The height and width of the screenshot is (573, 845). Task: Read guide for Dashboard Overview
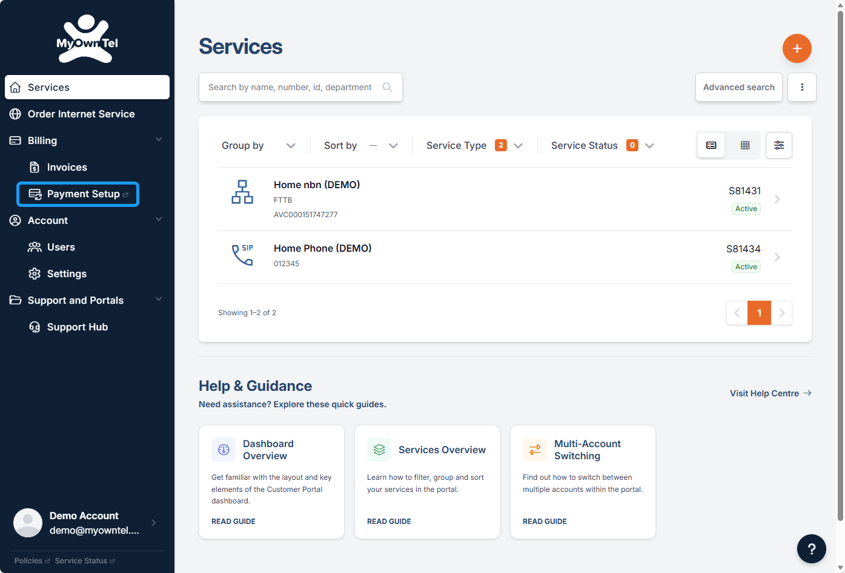pyautogui.click(x=233, y=522)
